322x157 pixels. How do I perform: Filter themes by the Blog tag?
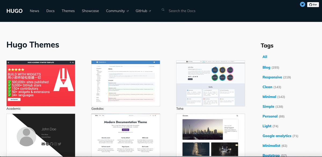(266, 67)
